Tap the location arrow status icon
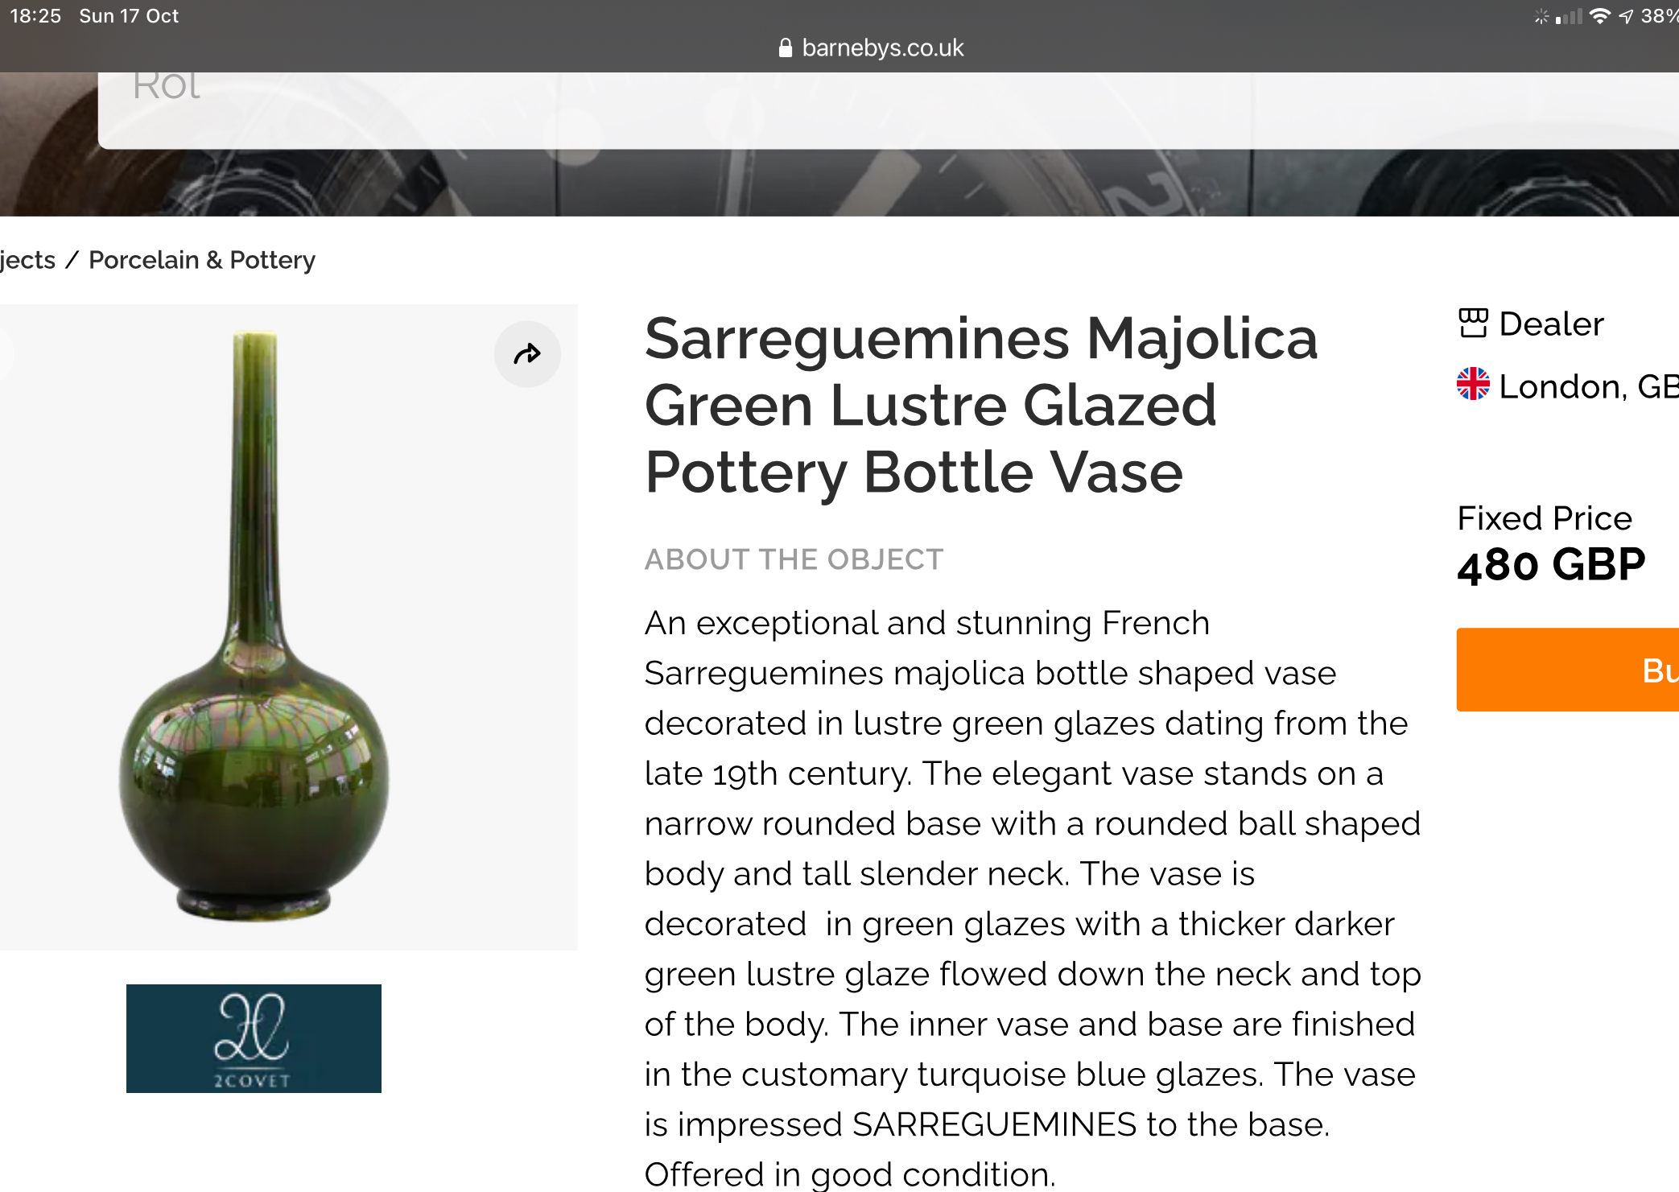 tap(1626, 16)
